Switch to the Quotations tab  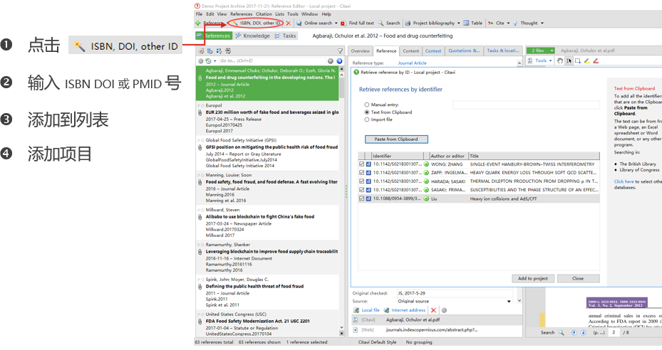464,51
